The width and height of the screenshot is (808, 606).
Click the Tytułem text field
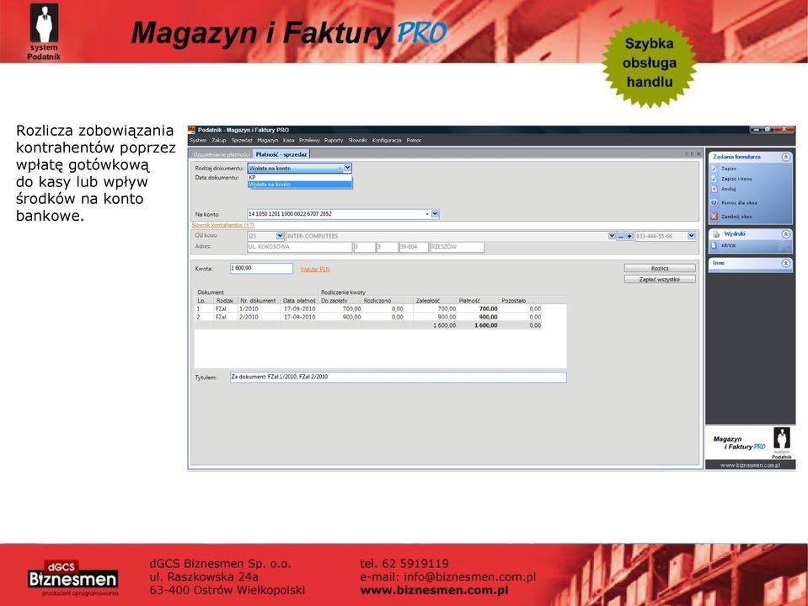(x=398, y=378)
